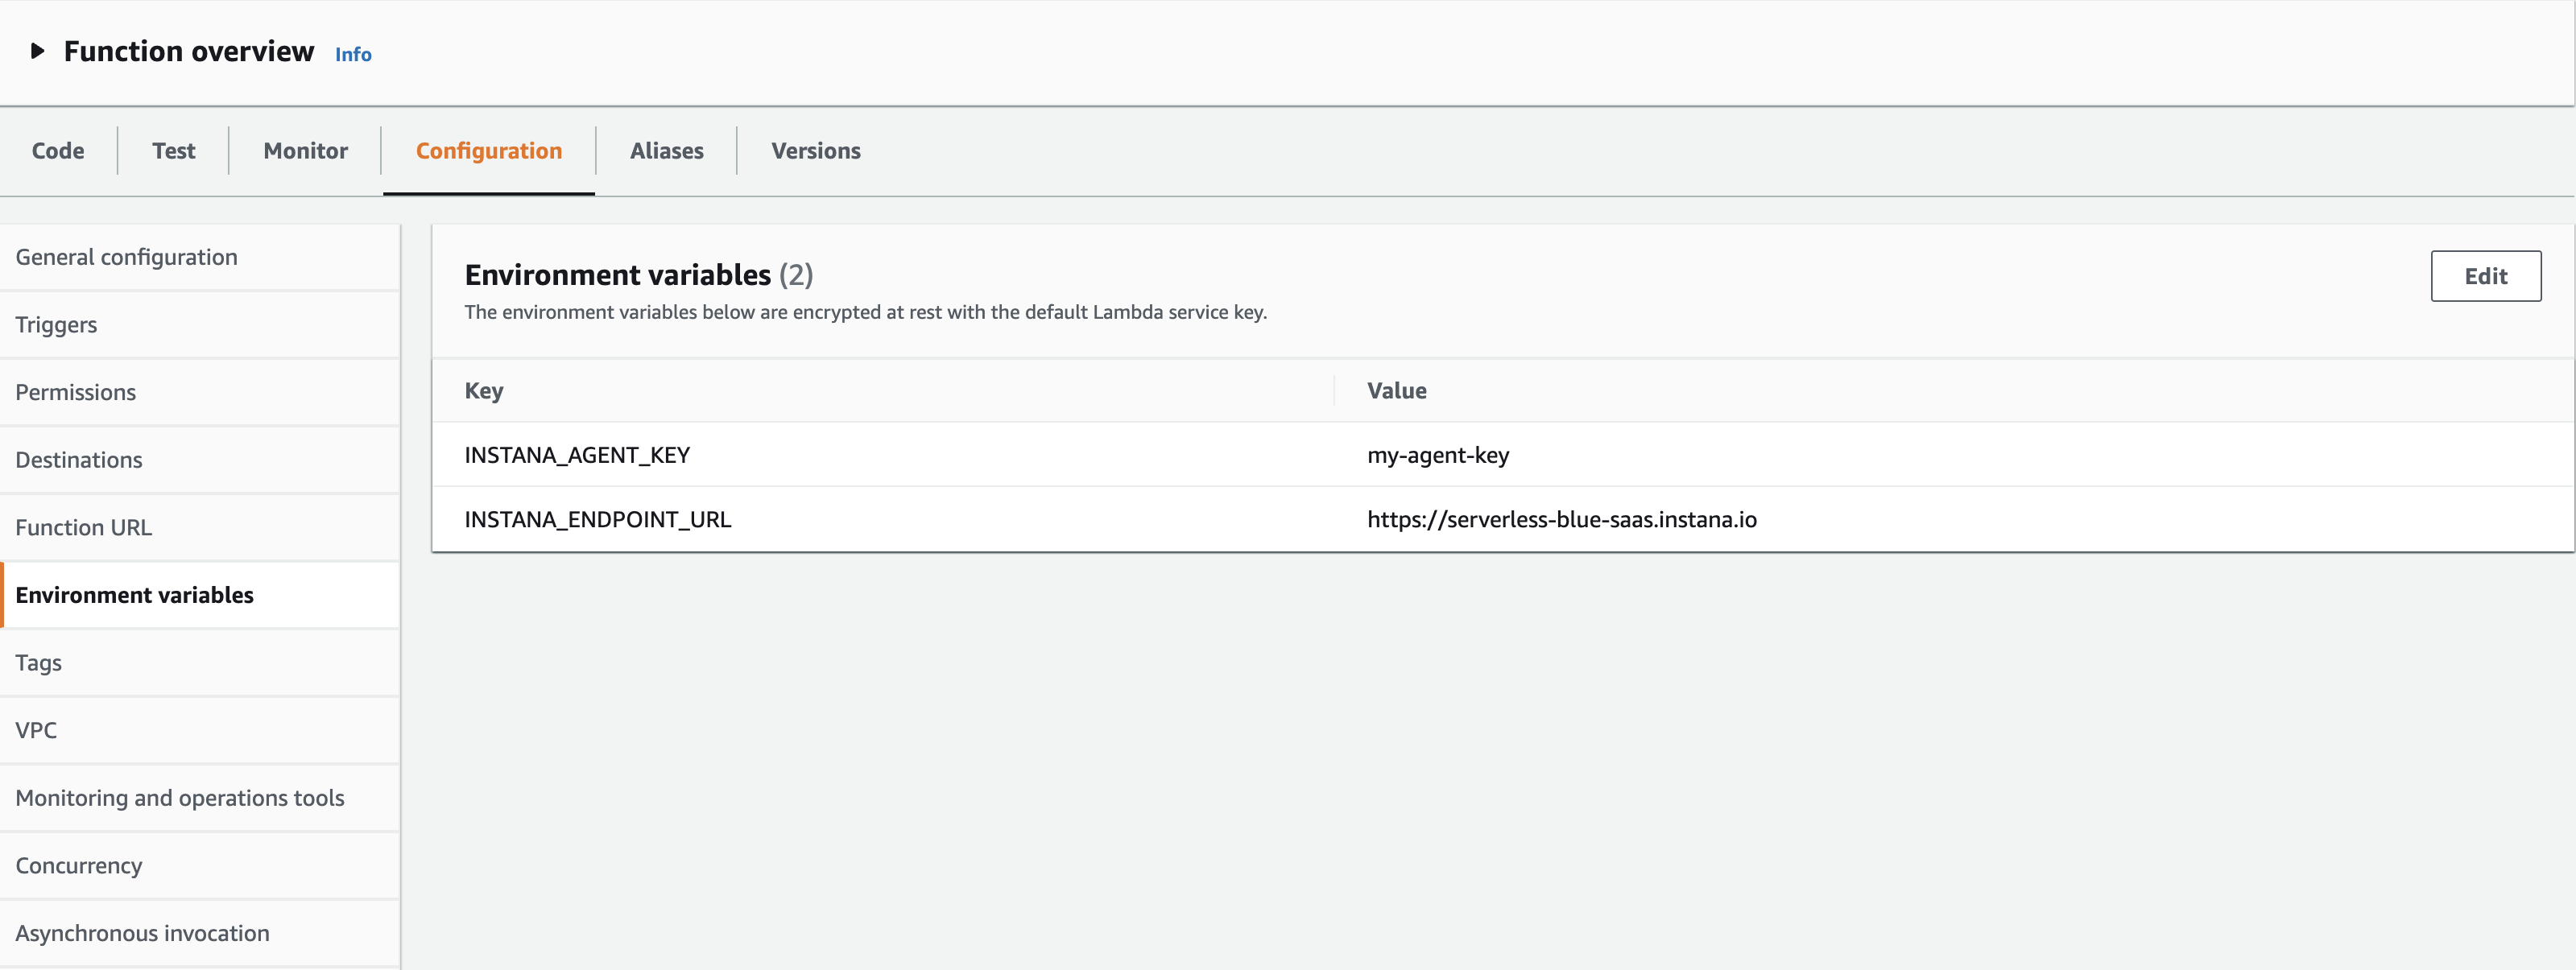Open General configuration settings

126,256
